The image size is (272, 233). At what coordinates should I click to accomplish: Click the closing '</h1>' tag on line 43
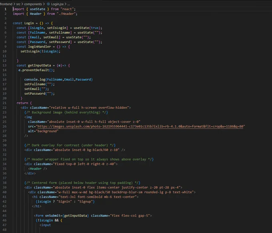37,206
